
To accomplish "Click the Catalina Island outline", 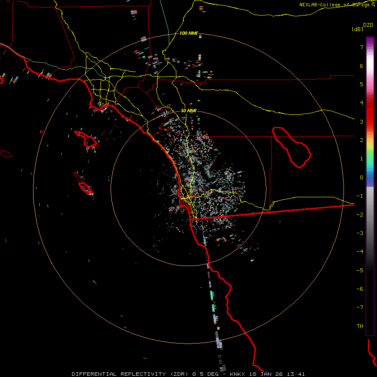I will click(x=87, y=139).
